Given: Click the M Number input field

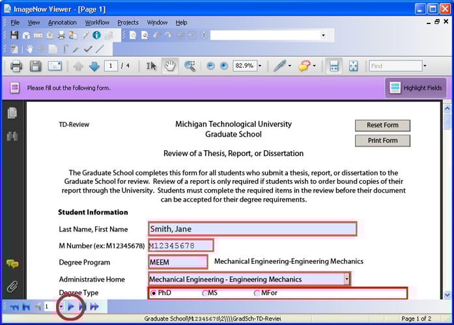Looking at the screenshot, I should [x=181, y=246].
